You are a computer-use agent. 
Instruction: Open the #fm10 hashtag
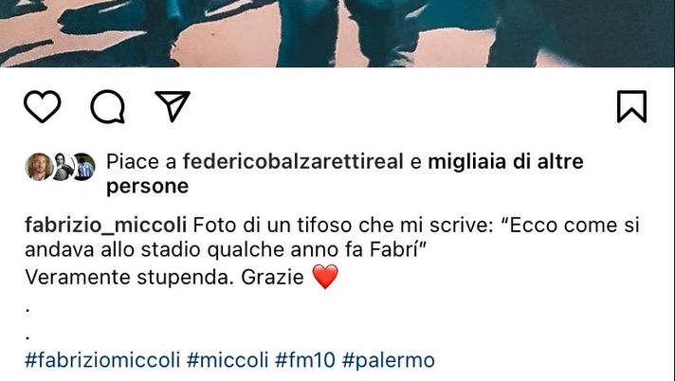coord(304,360)
